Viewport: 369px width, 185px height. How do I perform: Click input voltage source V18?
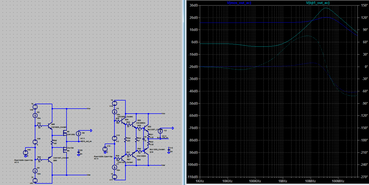[105, 149]
